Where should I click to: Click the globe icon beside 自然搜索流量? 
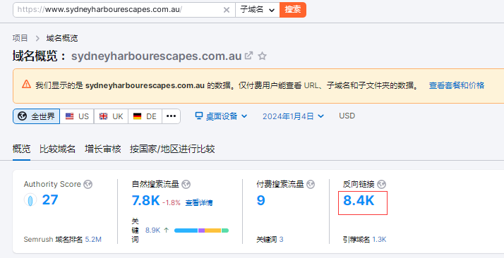[x=186, y=184]
